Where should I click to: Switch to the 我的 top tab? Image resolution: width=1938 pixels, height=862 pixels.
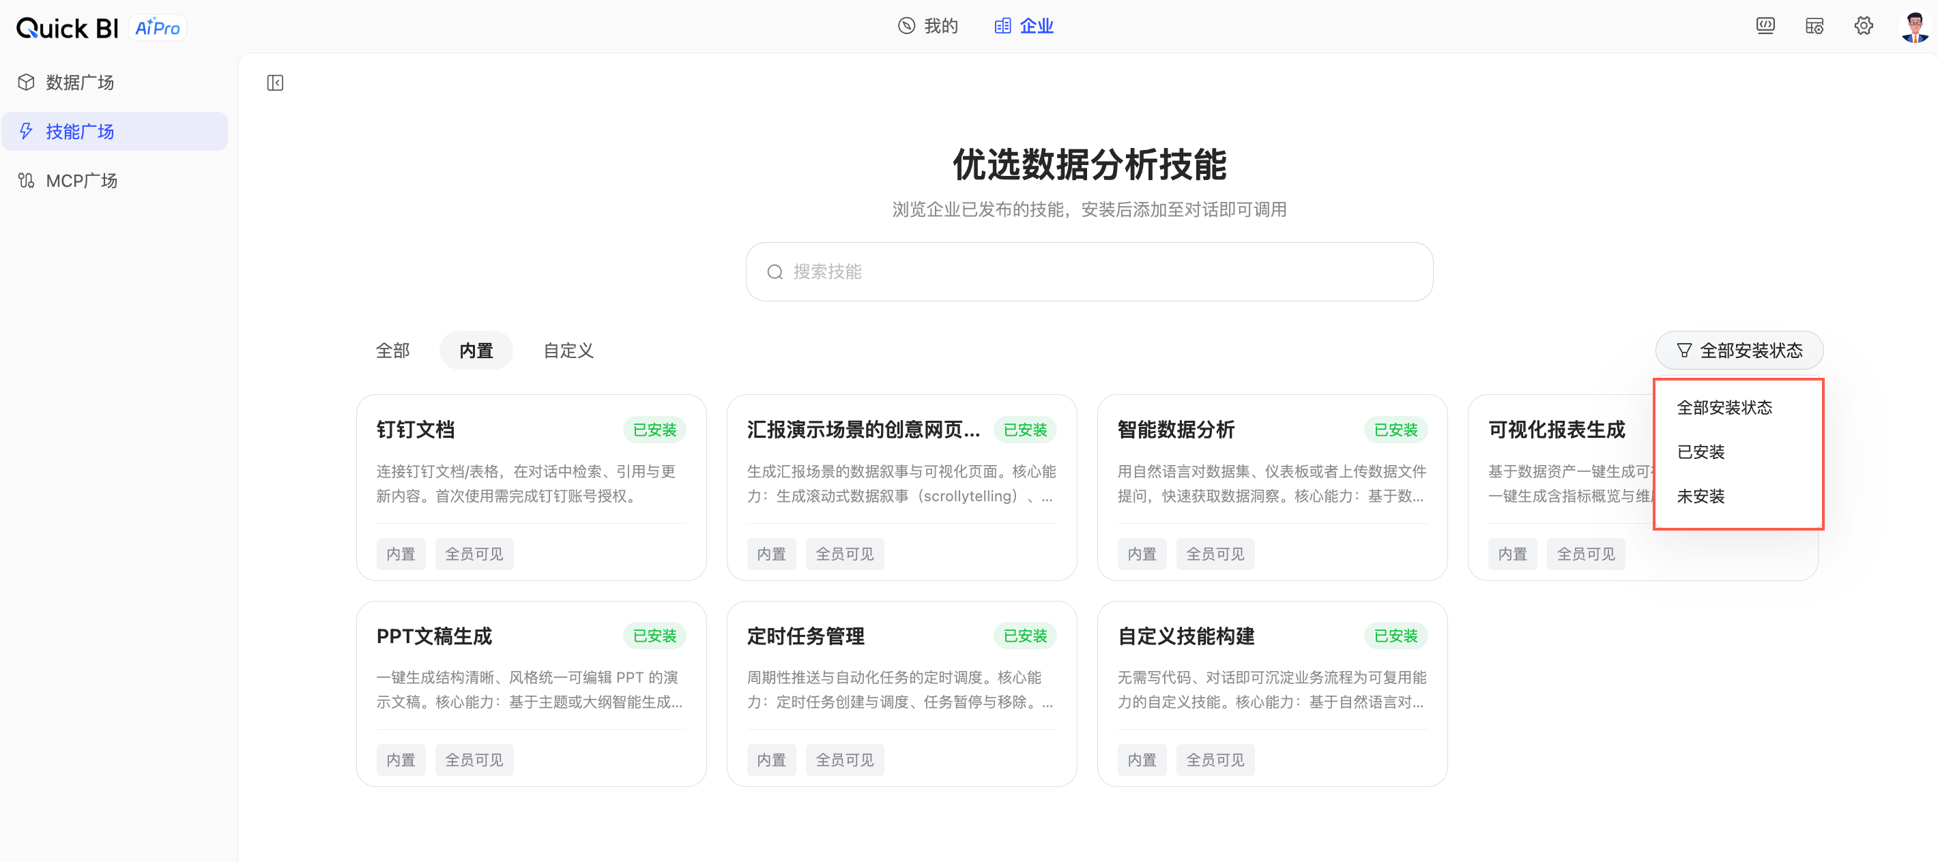coord(927,27)
